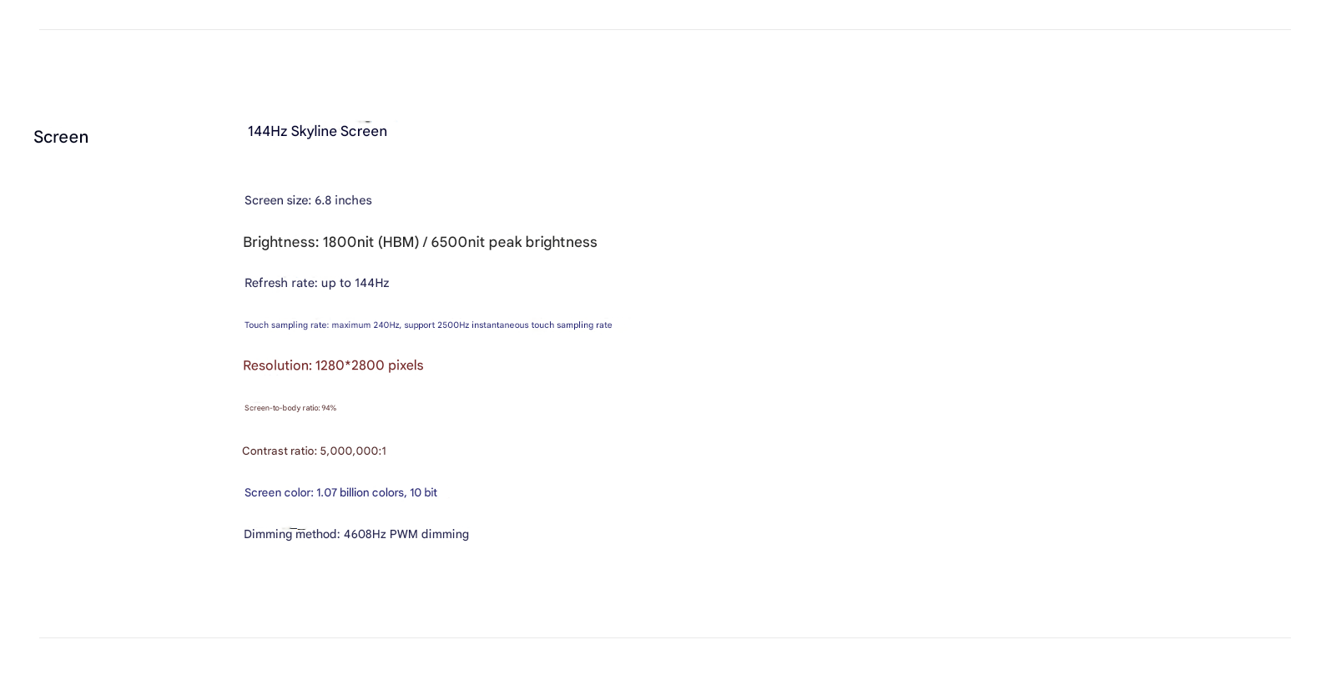Click the "1800nit (HBM)" brightness value
Screen dimensions: 1331x680
[x=371, y=243]
